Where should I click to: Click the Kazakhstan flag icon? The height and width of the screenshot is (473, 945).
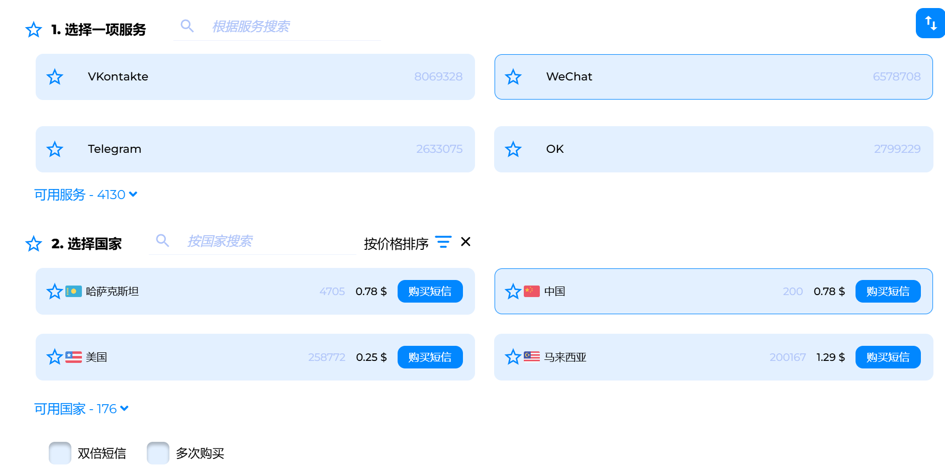coord(73,292)
